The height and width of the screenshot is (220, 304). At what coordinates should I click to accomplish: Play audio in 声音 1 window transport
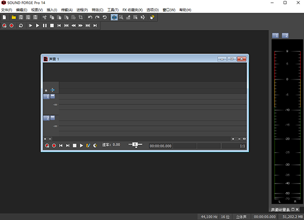(81, 146)
